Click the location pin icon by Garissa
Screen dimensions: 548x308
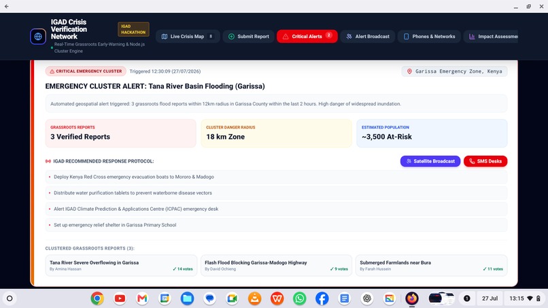coord(409,71)
